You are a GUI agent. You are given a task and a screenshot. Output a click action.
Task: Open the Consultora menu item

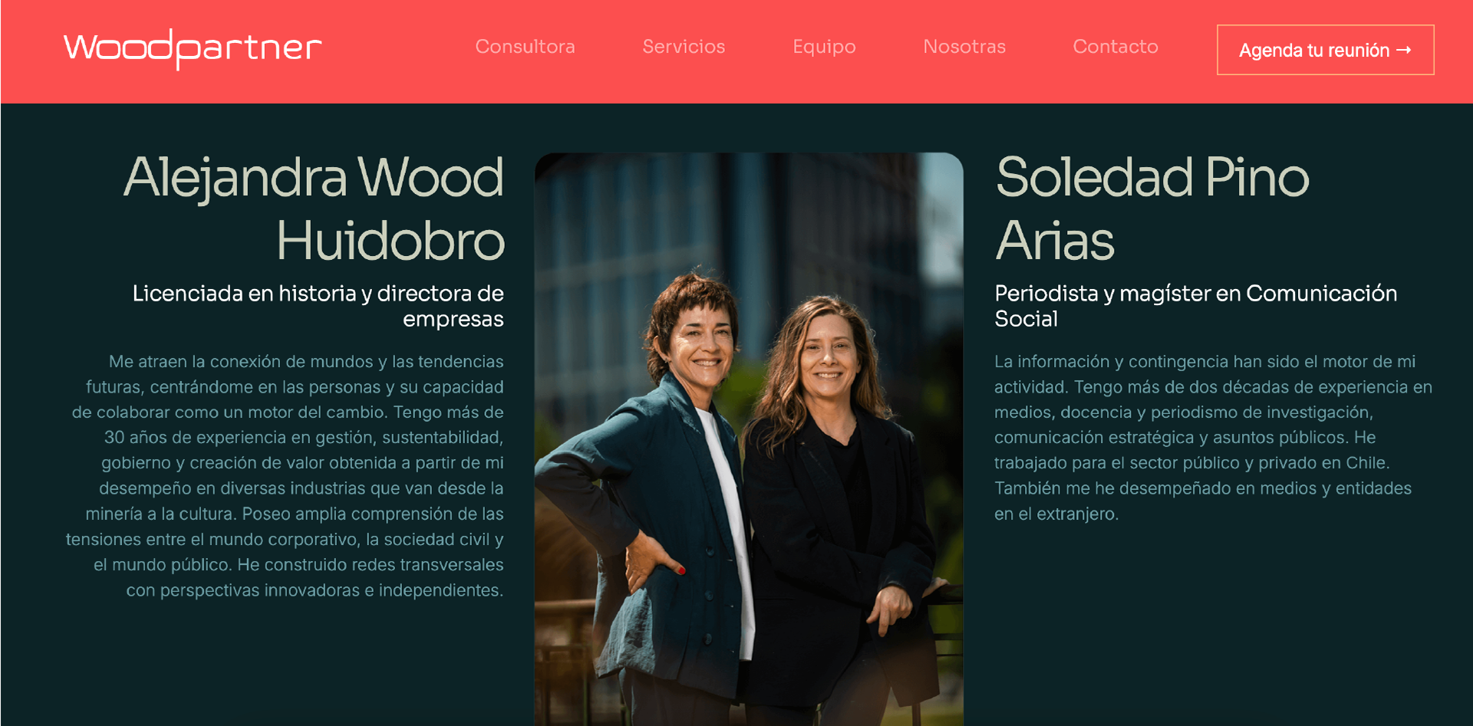click(525, 47)
